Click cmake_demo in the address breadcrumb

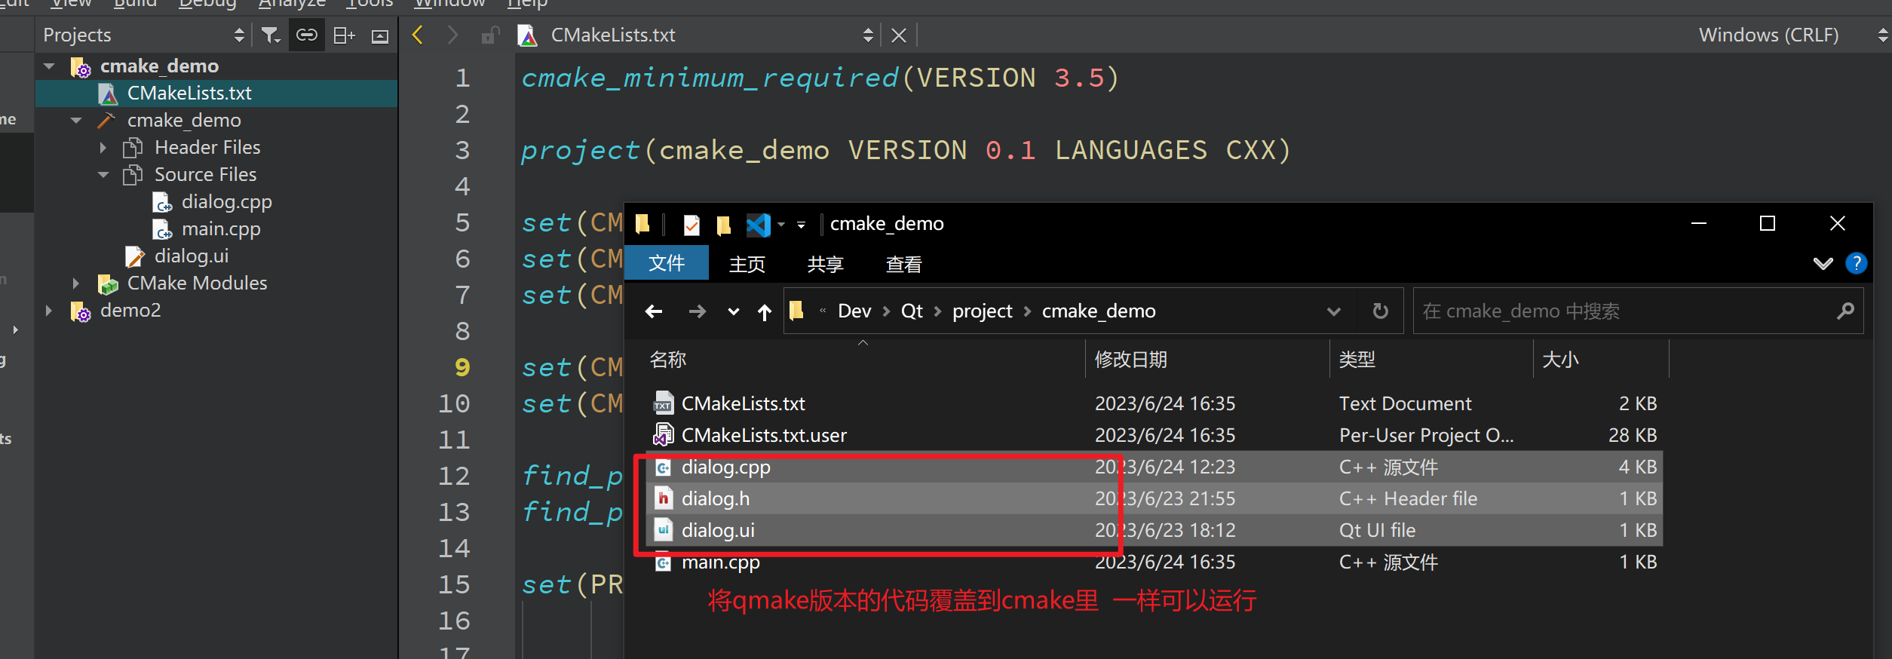pos(1099,311)
